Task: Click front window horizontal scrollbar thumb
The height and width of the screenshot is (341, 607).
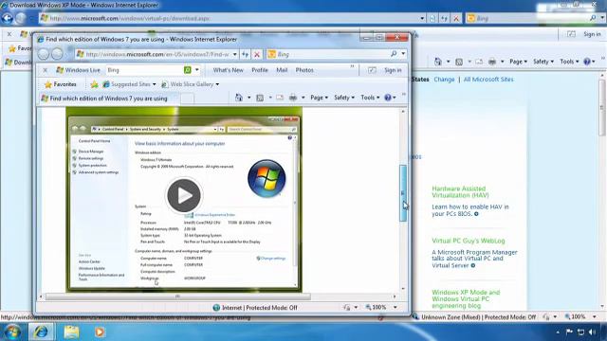Action: (177, 296)
